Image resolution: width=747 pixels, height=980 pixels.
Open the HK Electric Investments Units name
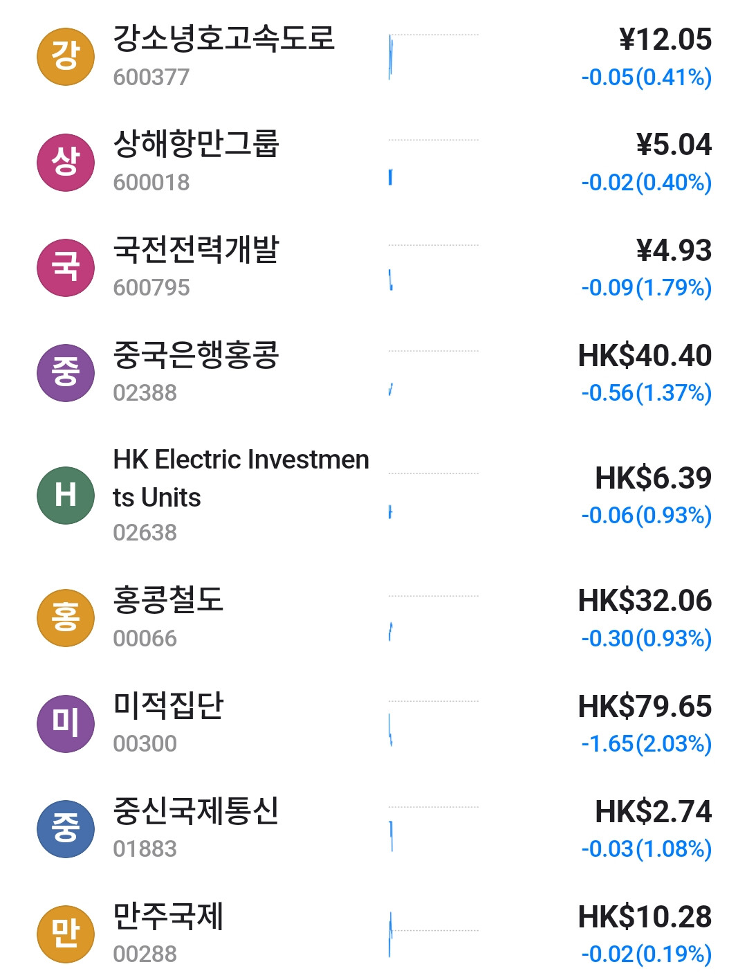(x=241, y=478)
